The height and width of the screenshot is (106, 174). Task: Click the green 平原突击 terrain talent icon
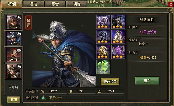[43, 98]
